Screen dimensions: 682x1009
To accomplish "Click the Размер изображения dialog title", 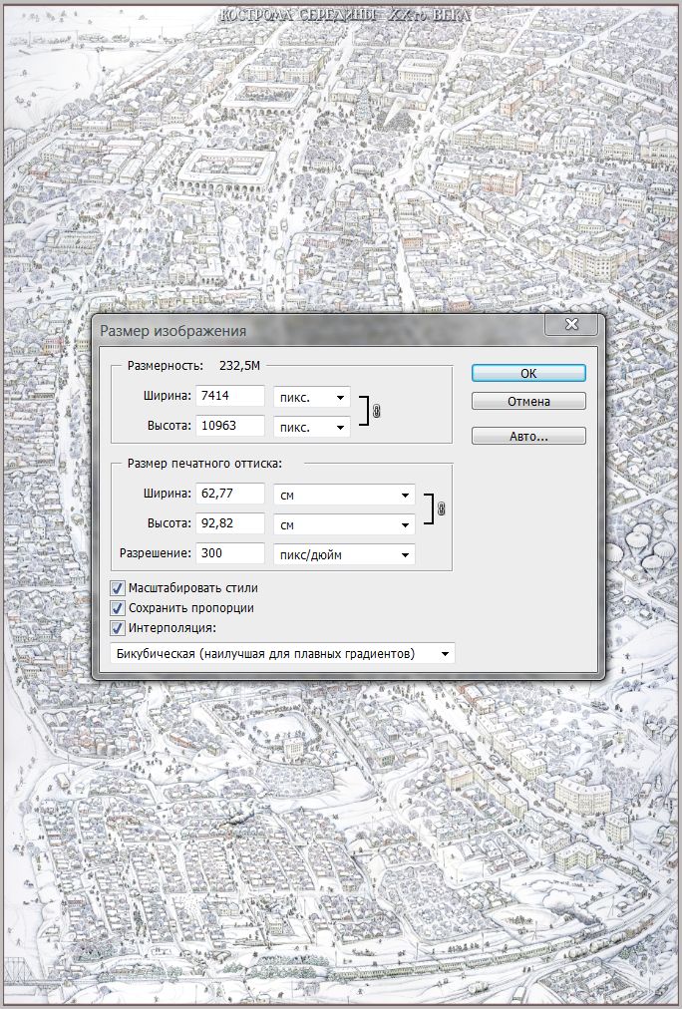I will 173,331.
